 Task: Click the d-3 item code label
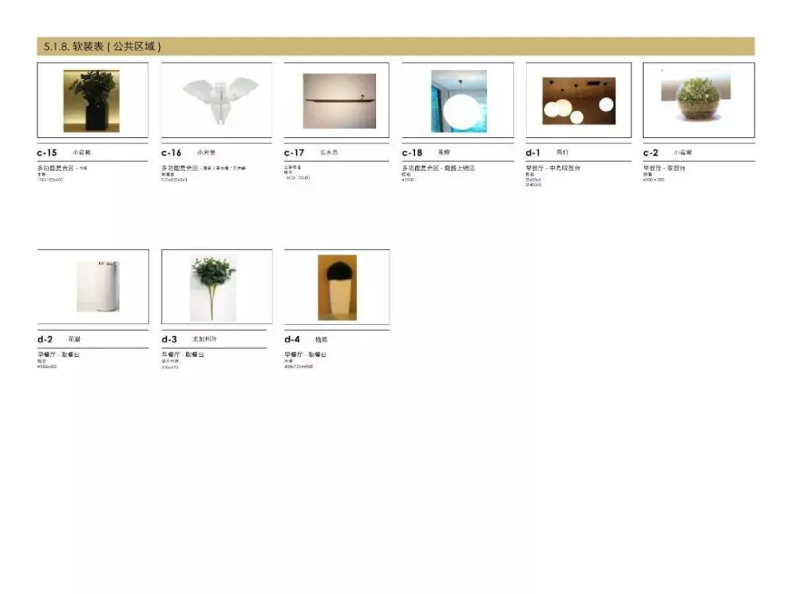coord(169,339)
